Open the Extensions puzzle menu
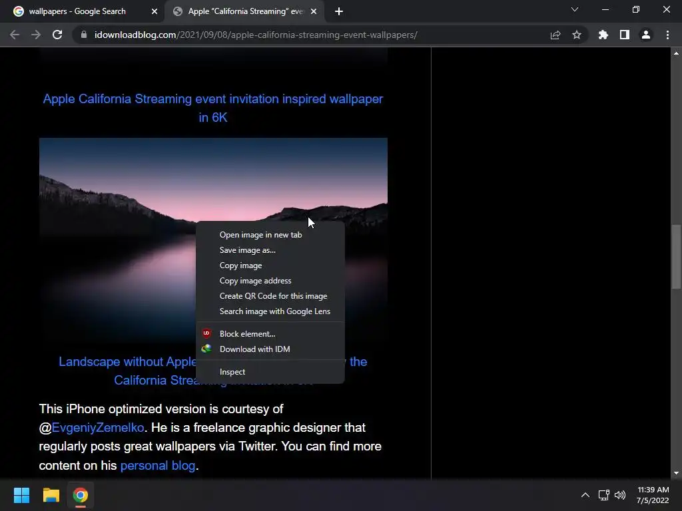 click(x=603, y=35)
